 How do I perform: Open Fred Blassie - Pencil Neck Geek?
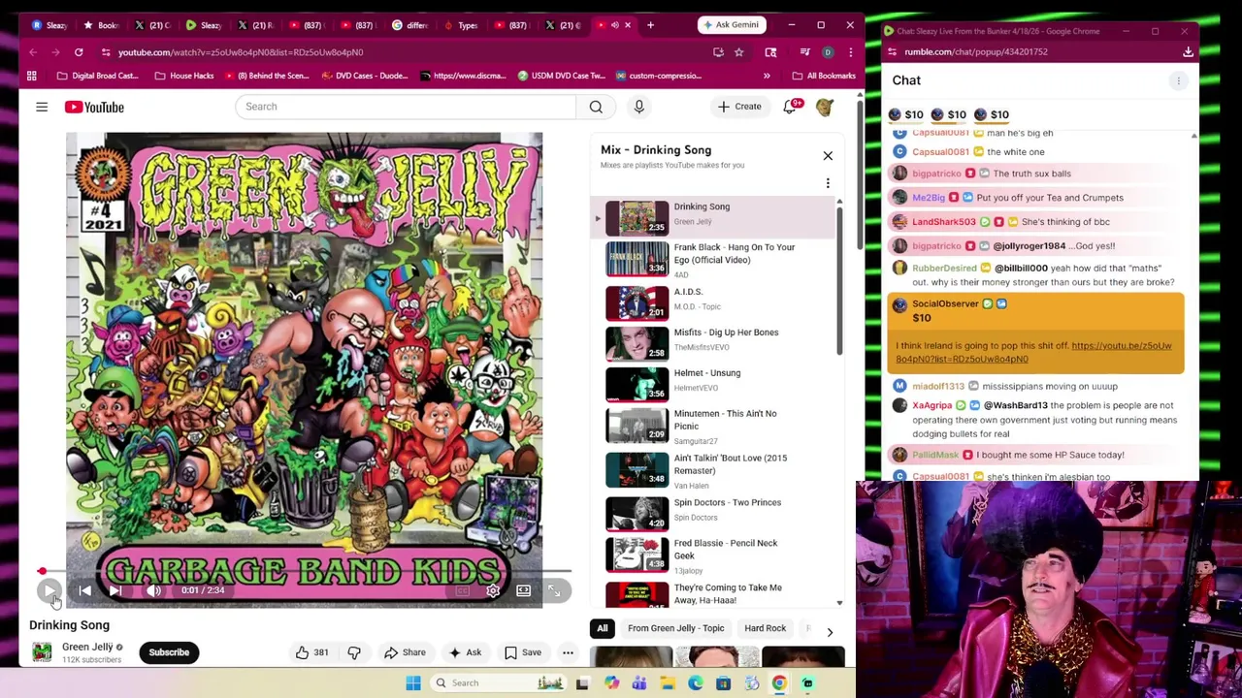coord(715,555)
